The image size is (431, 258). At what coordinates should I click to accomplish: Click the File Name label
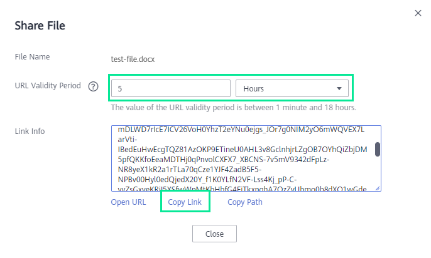click(32, 57)
